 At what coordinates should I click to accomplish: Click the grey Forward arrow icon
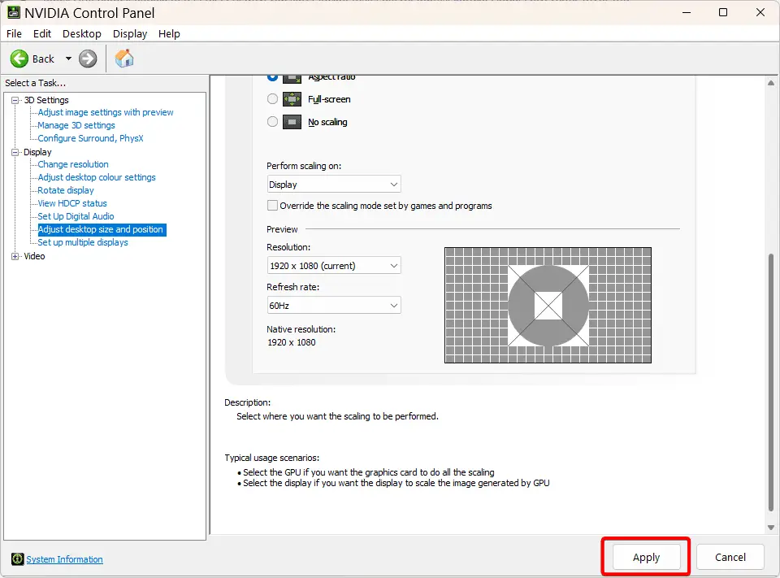tap(88, 59)
